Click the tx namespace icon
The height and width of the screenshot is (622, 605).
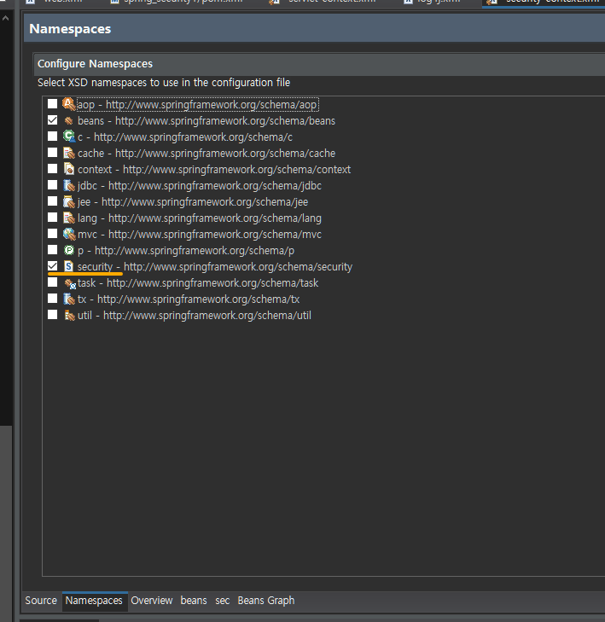point(69,299)
